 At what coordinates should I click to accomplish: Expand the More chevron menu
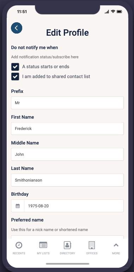click(x=116, y=245)
